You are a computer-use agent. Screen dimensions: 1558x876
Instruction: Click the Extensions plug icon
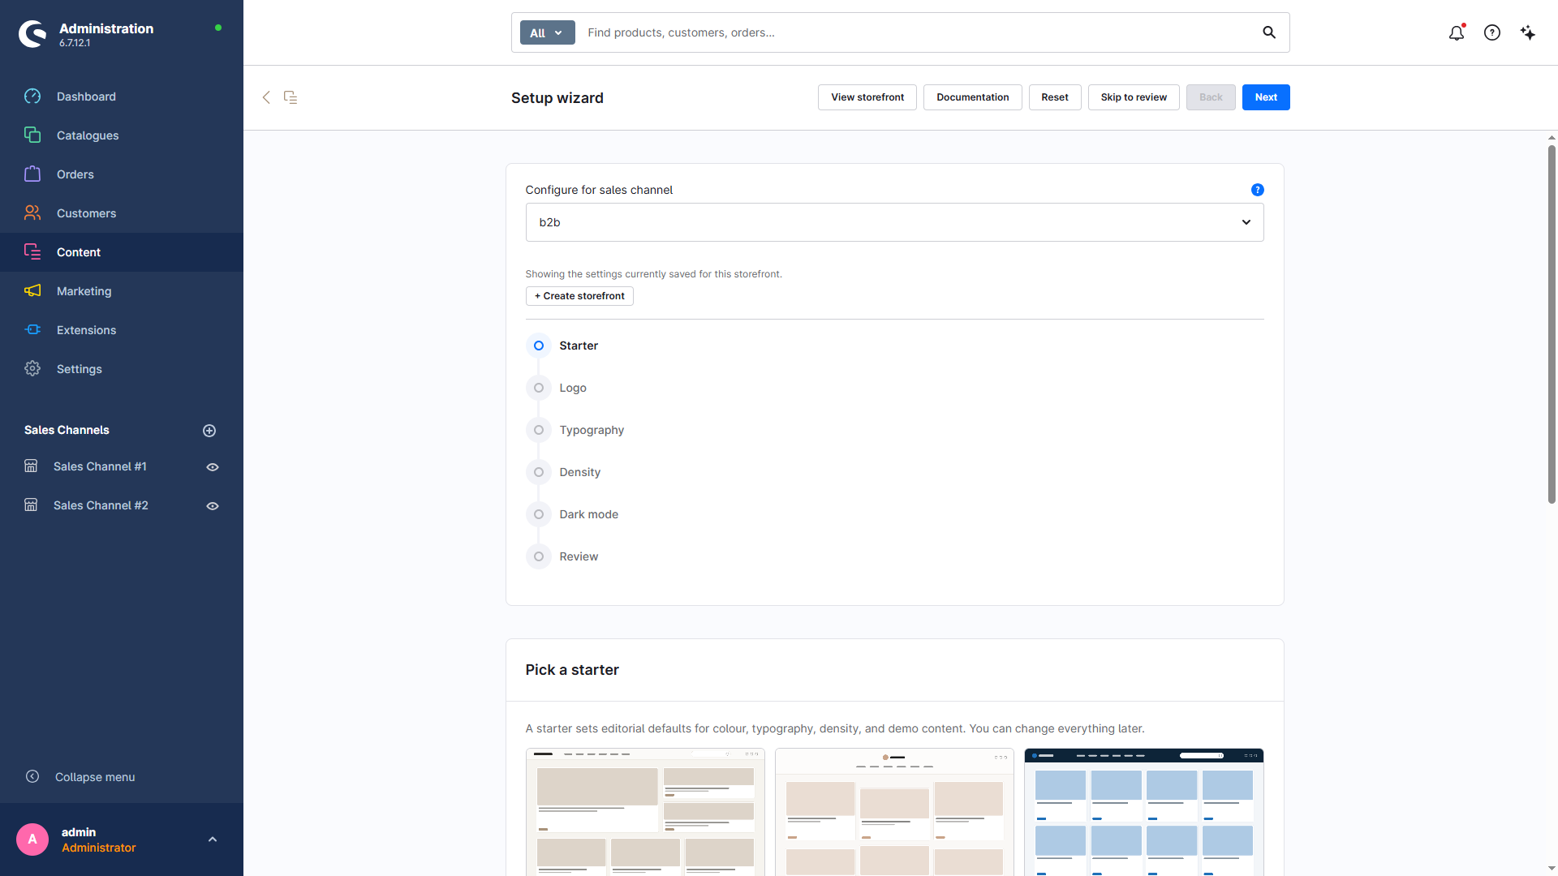32,330
